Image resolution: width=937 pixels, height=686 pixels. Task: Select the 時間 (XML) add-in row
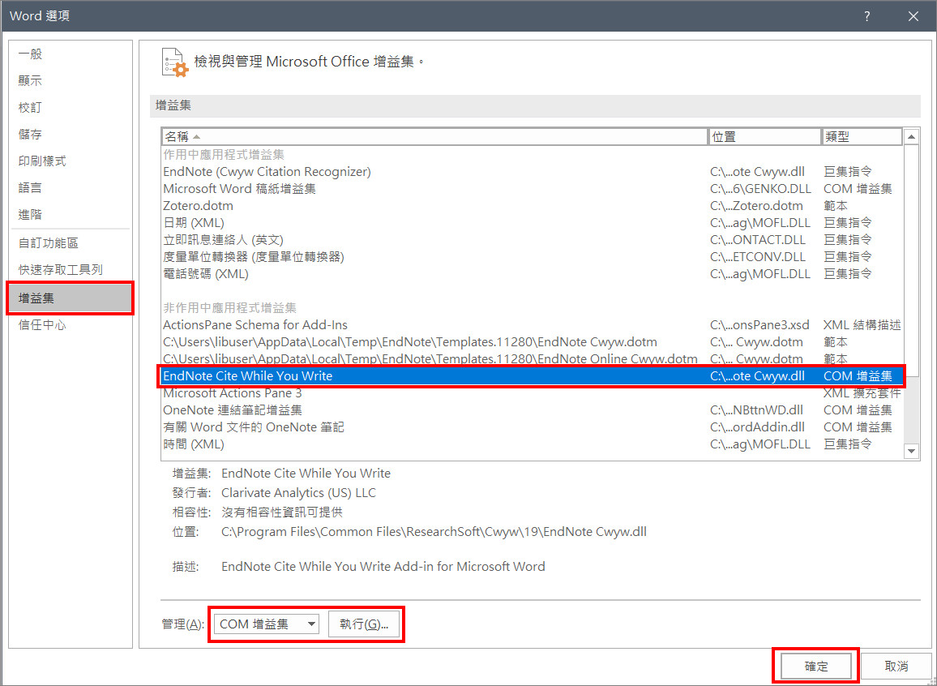533,444
